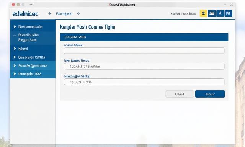
Task: Expand the sidebar item ending in 'Ef0 BS'
Action: (x=33, y=57)
